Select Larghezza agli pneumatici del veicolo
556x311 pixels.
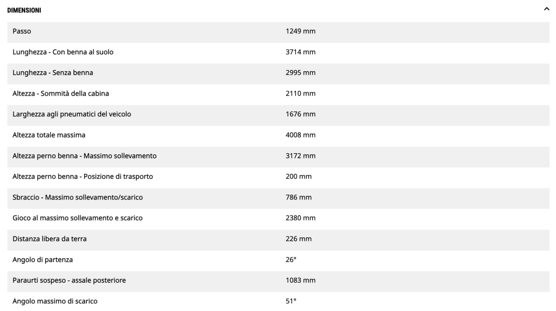[72, 114]
